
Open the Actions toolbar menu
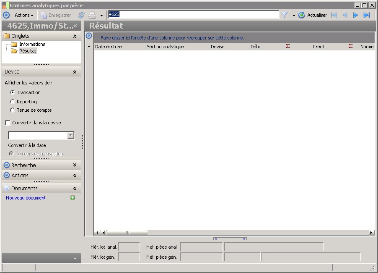pyautogui.click(x=24, y=15)
